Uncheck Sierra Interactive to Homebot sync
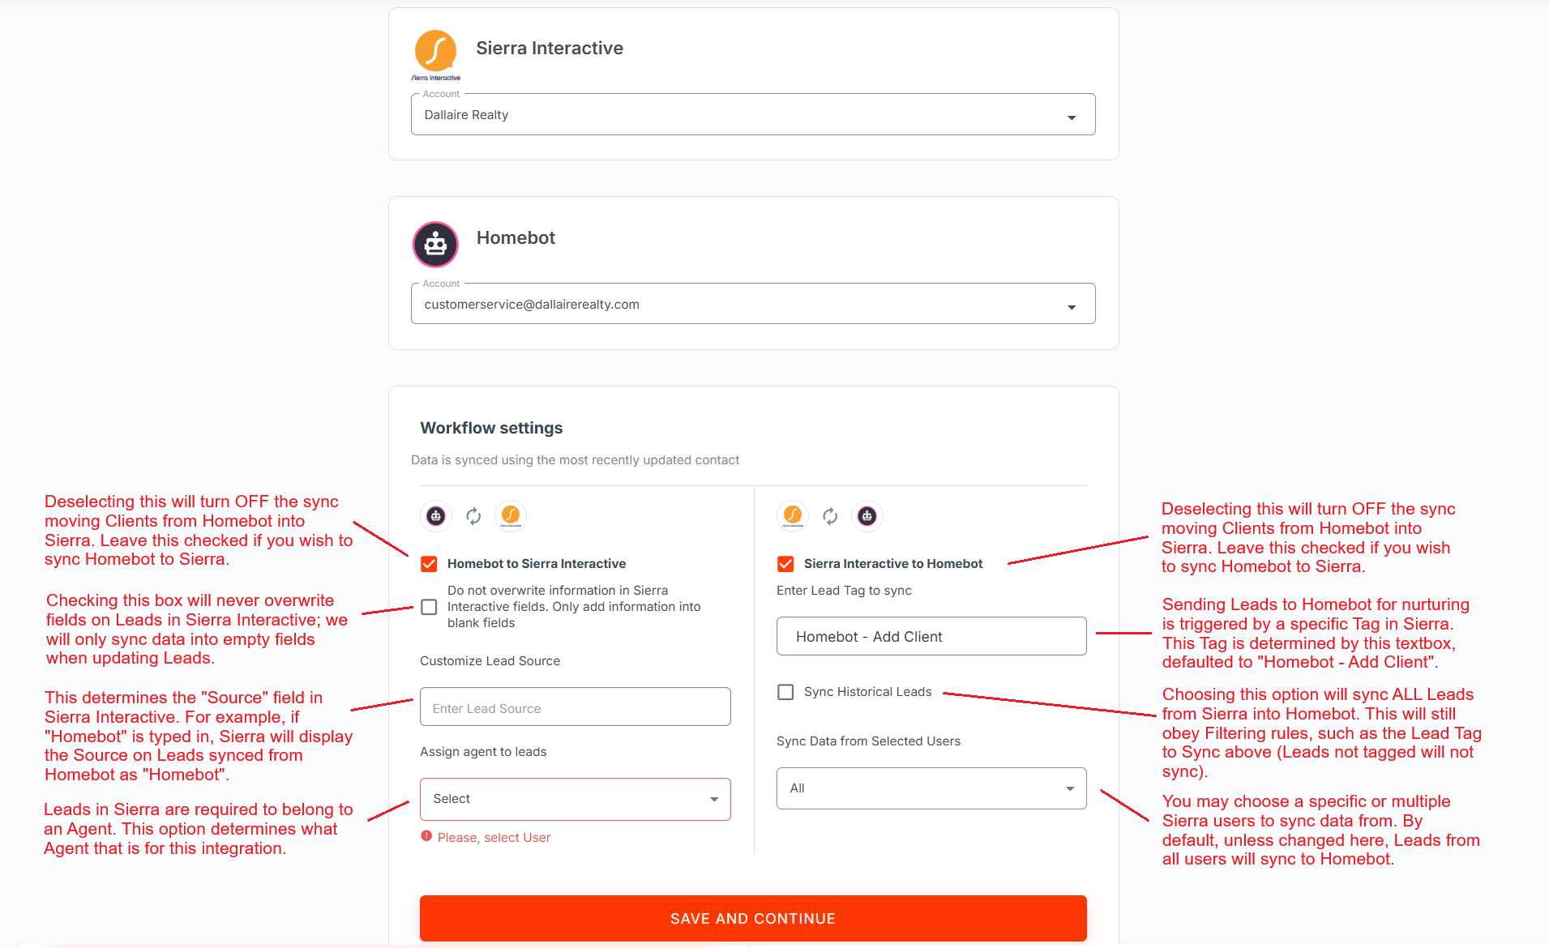The width and height of the screenshot is (1549, 948). click(x=785, y=564)
